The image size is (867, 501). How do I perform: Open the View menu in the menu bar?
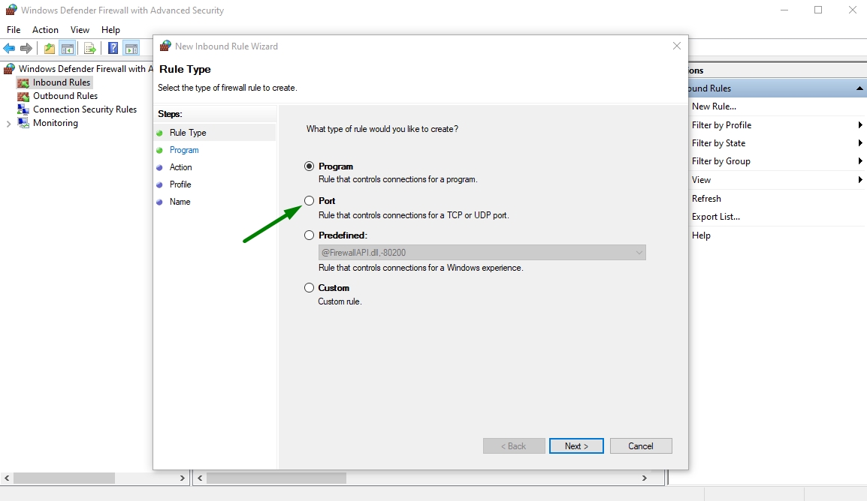point(80,30)
